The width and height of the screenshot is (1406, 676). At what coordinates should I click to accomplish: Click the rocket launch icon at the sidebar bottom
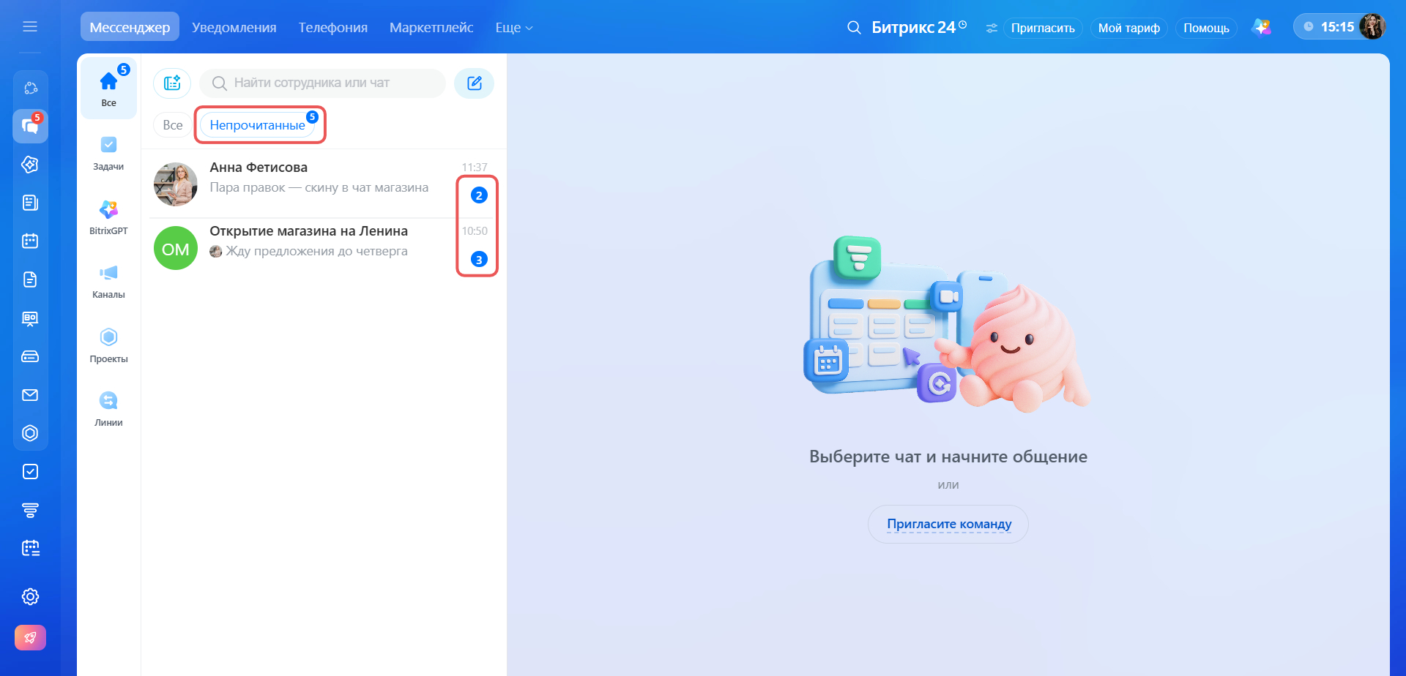[30, 637]
